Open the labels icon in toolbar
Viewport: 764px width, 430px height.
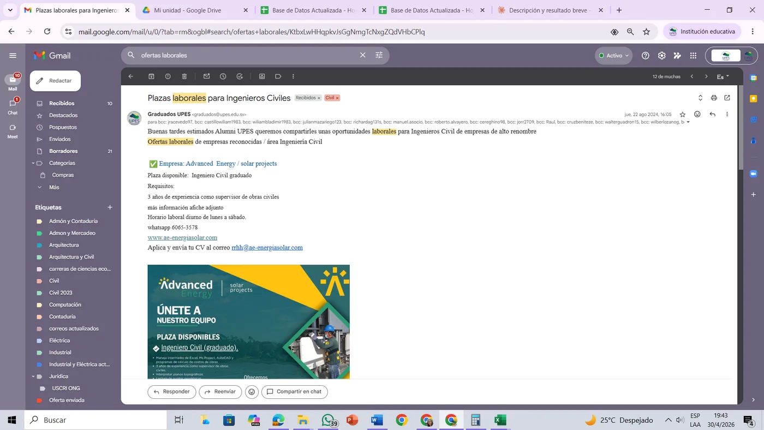pyautogui.click(x=278, y=76)
